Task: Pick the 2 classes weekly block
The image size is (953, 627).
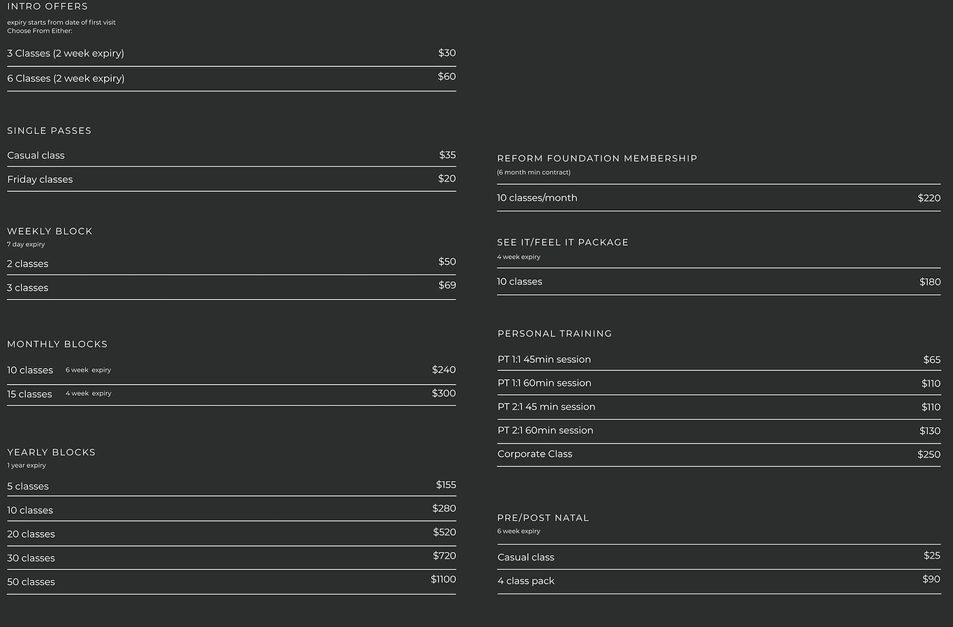Action: [231, 263]
